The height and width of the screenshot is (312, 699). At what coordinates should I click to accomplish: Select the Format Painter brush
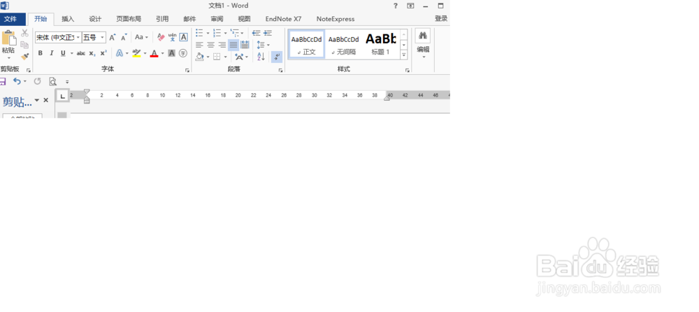(x=25, y=57)
